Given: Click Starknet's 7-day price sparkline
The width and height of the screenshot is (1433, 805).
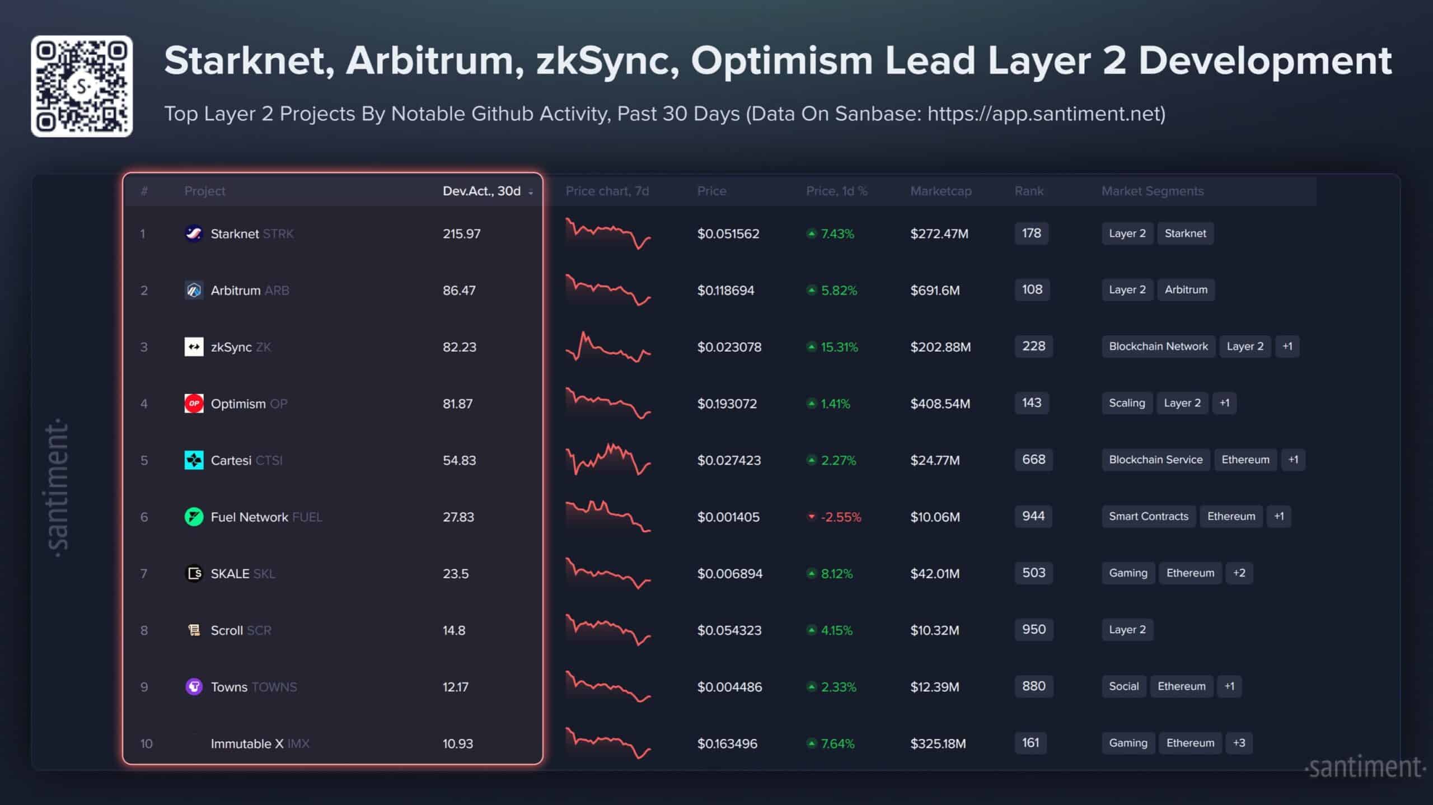Looking at the screenshot, I should (608, 233).
